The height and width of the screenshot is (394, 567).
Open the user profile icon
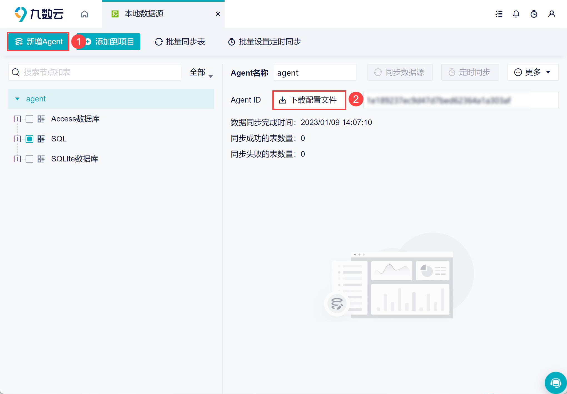coord(552,14)
